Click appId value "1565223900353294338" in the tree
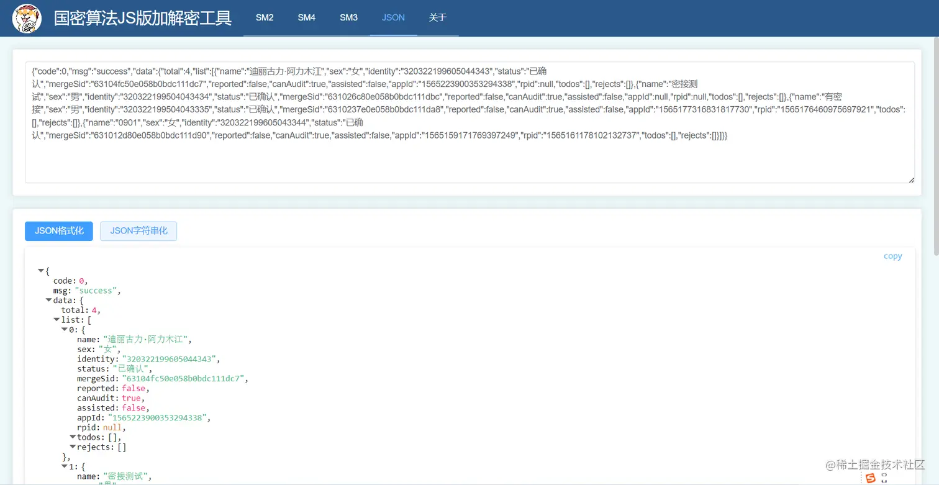939x485 pixels. tap(158, 418)
